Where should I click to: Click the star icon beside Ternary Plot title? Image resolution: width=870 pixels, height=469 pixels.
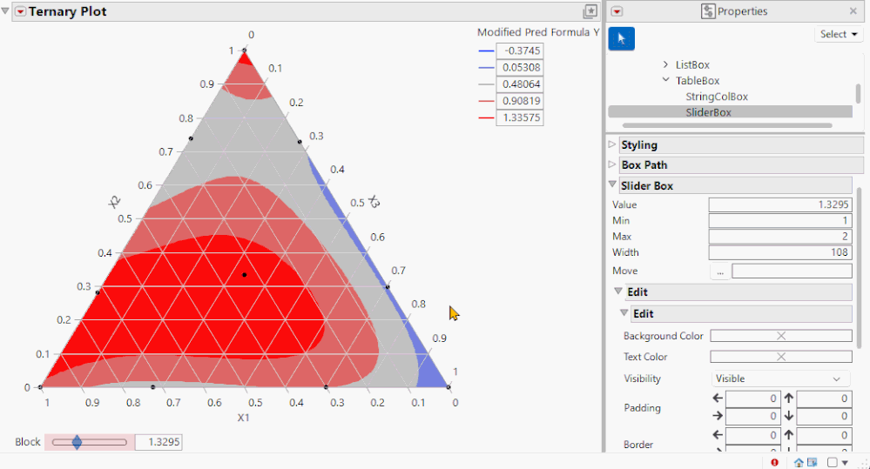click(590, 11)
